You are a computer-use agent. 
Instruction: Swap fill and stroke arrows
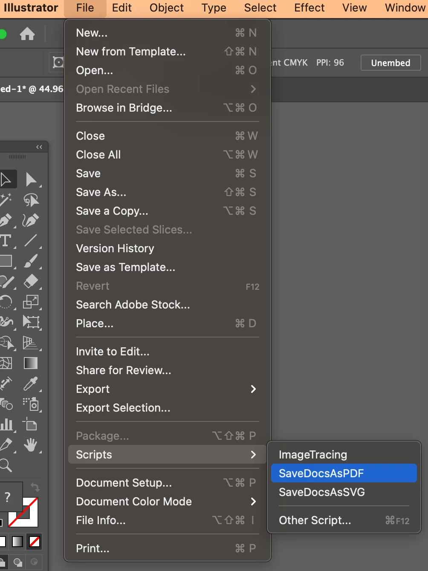click(x=35, y=487)
